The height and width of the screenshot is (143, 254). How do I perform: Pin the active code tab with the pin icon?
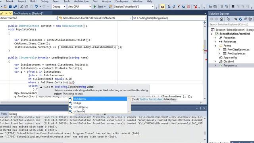point(6,13)
